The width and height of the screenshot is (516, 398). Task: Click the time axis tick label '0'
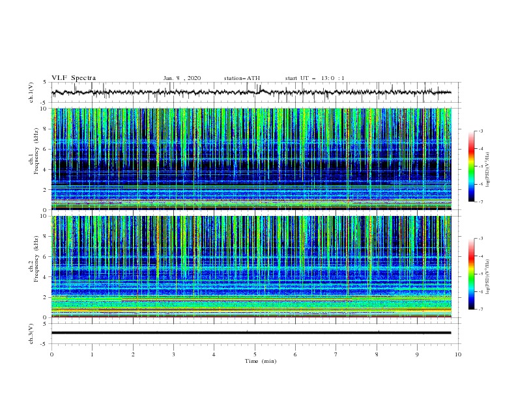pyautogui.click(x=51, y=354)
